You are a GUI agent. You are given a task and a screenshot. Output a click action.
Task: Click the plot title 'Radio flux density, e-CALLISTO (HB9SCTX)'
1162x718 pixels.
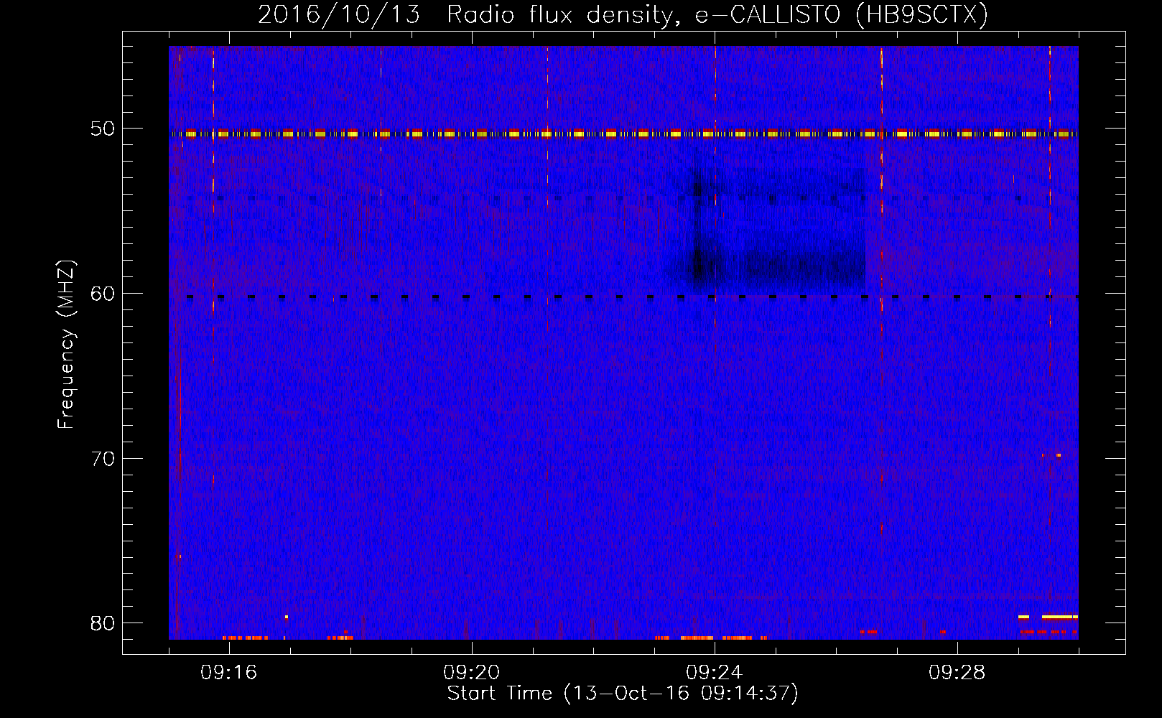click(x=717, y=15)
